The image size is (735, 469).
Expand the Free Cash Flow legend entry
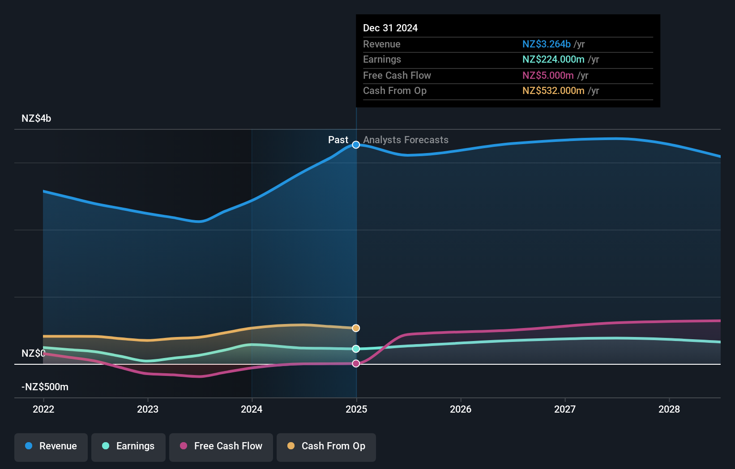(x=221, y=446)
